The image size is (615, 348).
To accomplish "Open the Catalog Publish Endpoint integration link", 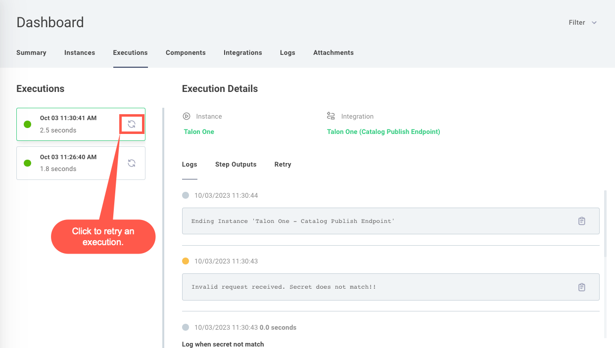I will [383, 131].
